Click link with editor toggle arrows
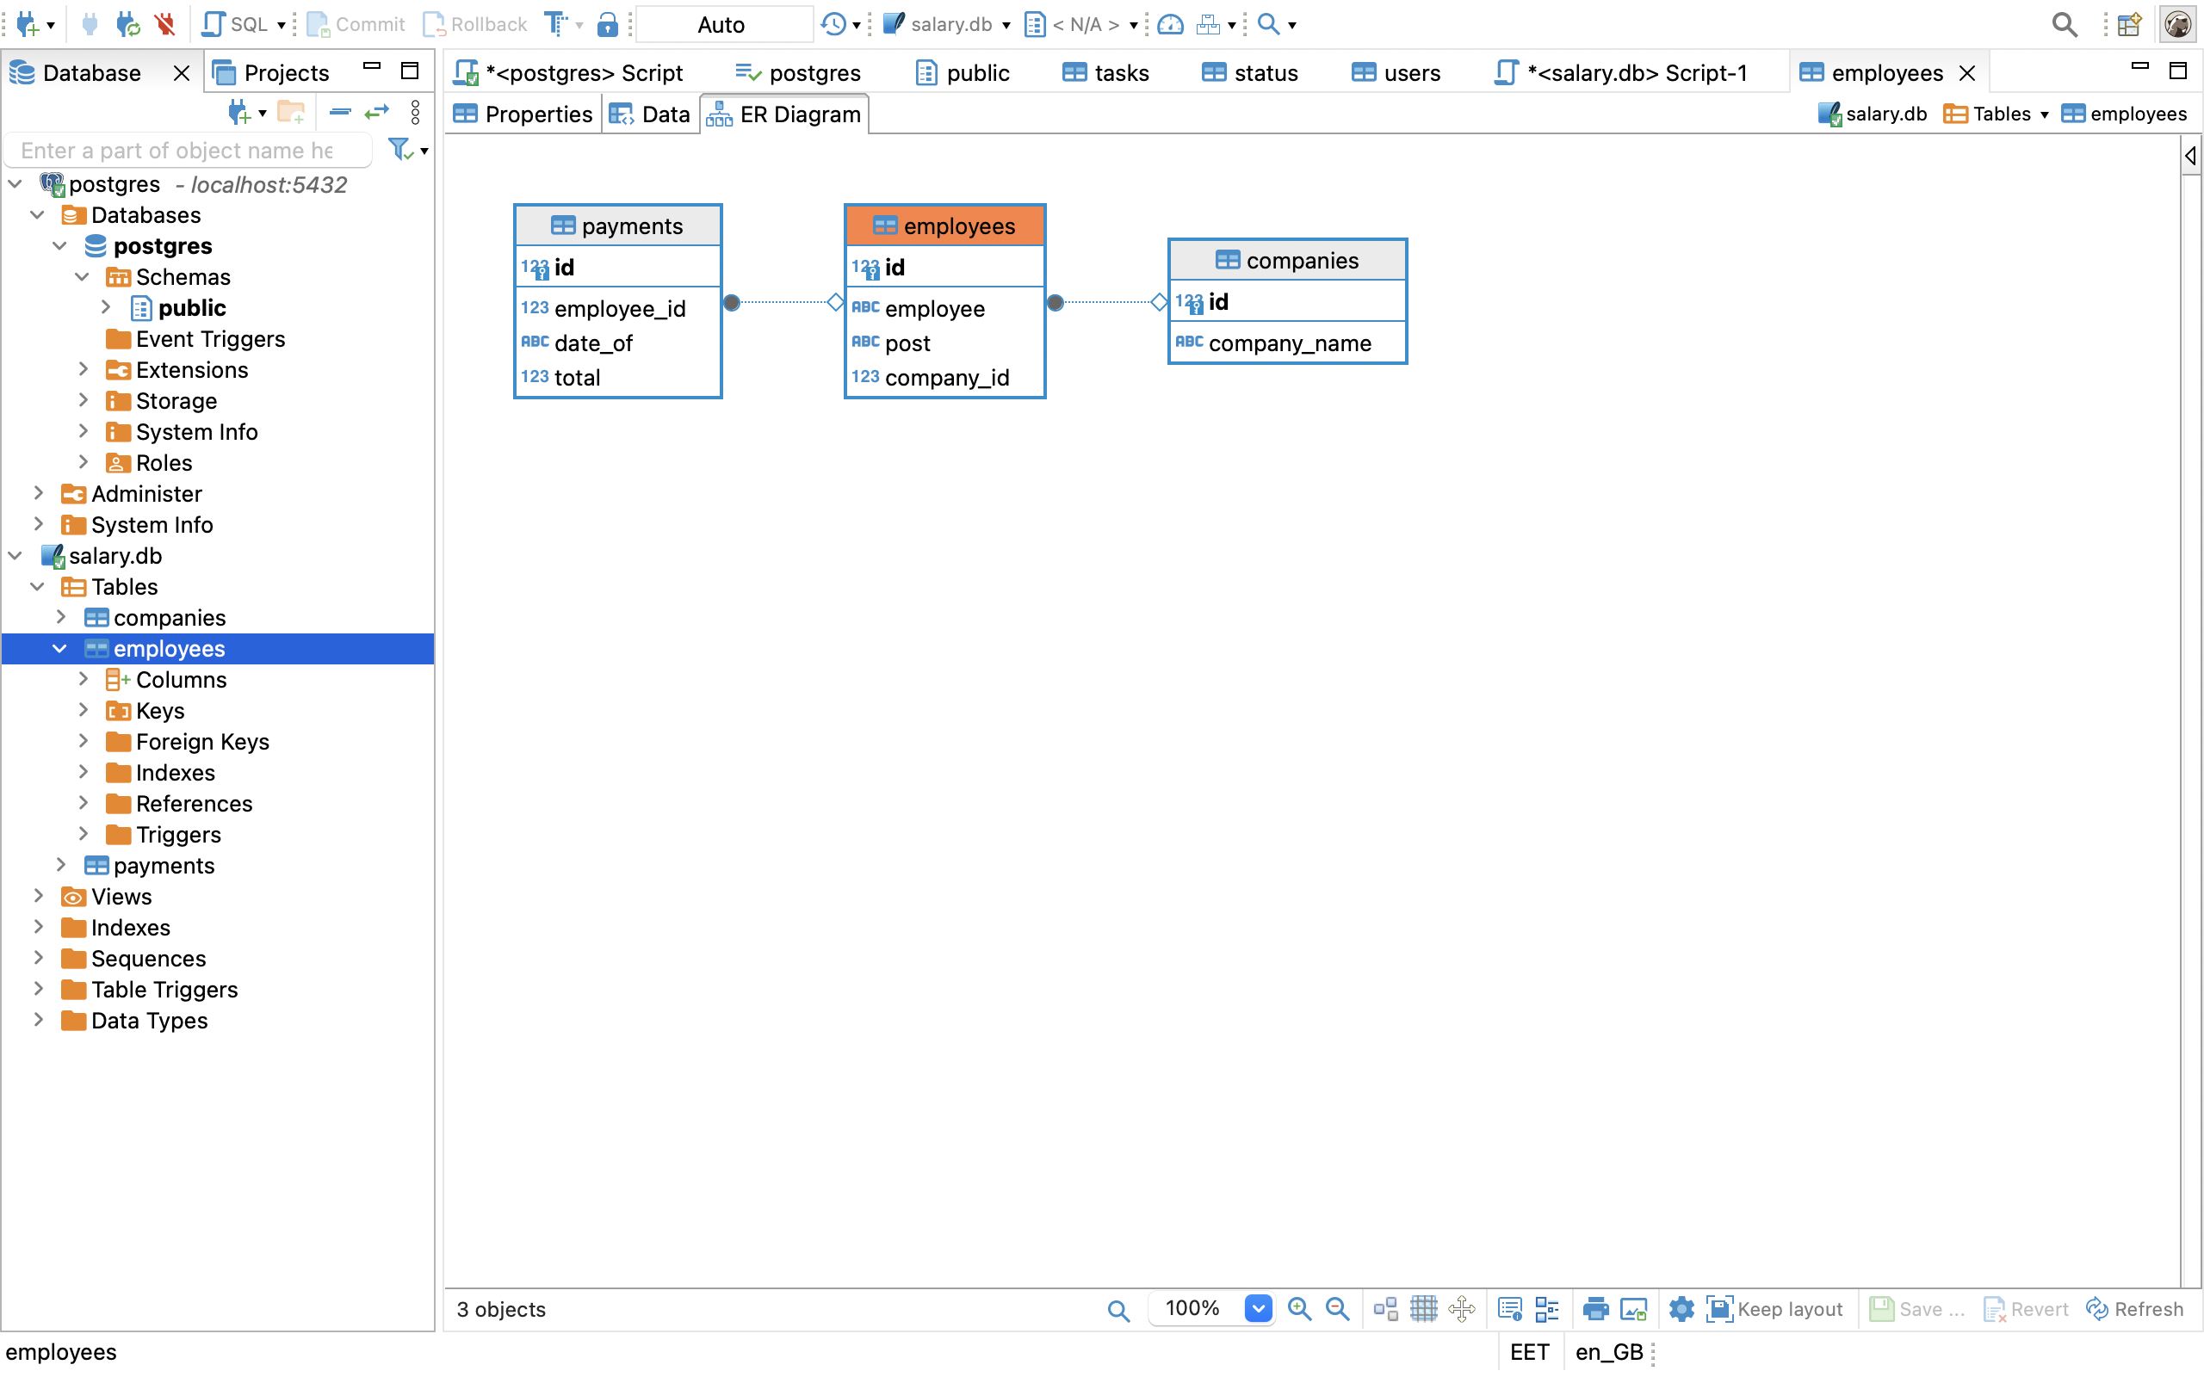The height and width of the screenshot is (1377, 2204). (376, 112)
